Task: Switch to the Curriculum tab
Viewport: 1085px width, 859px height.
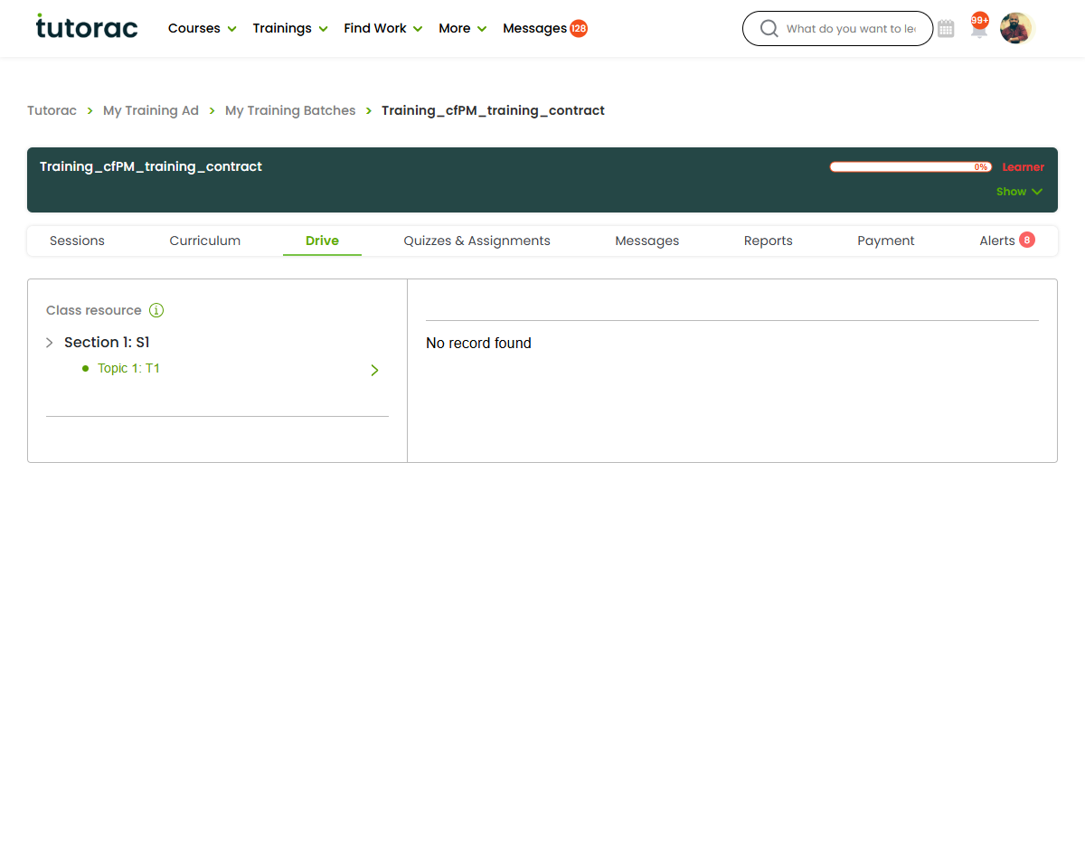Action: (x=205, y=241)
